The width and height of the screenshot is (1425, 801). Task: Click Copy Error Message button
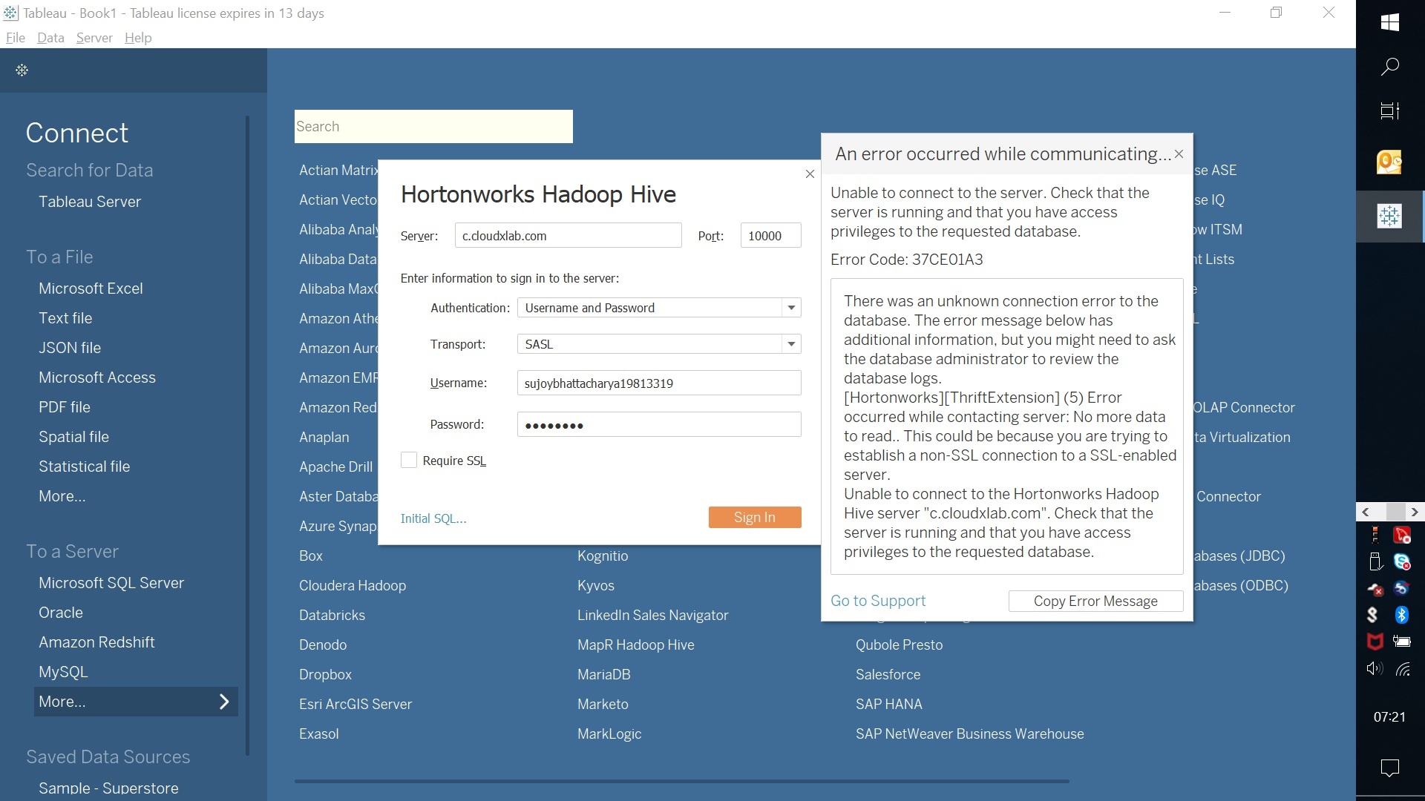point(1095,601)
